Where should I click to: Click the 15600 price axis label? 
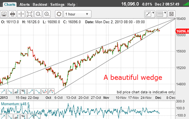181,51
